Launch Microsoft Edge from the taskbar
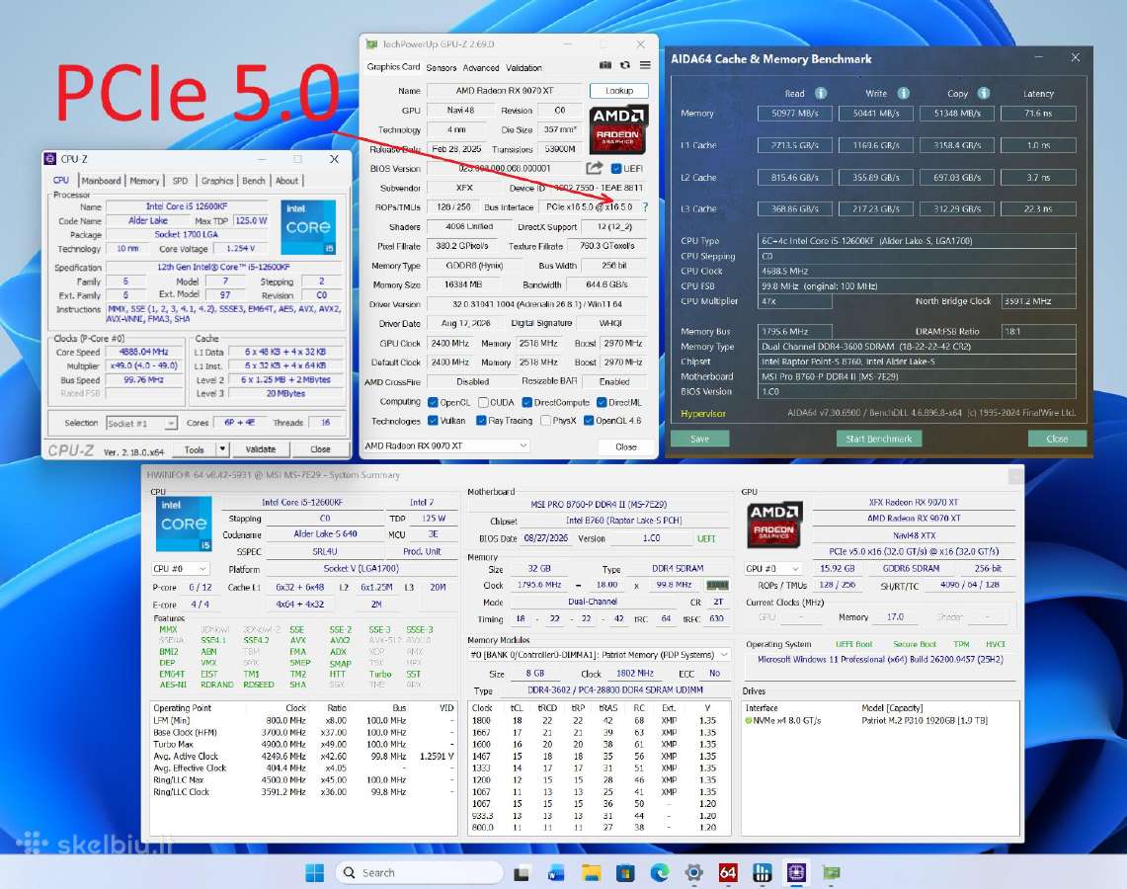 pos(659,872)
